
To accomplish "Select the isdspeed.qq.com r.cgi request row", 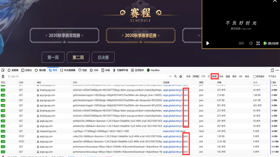I will click(x=140, y=131).
